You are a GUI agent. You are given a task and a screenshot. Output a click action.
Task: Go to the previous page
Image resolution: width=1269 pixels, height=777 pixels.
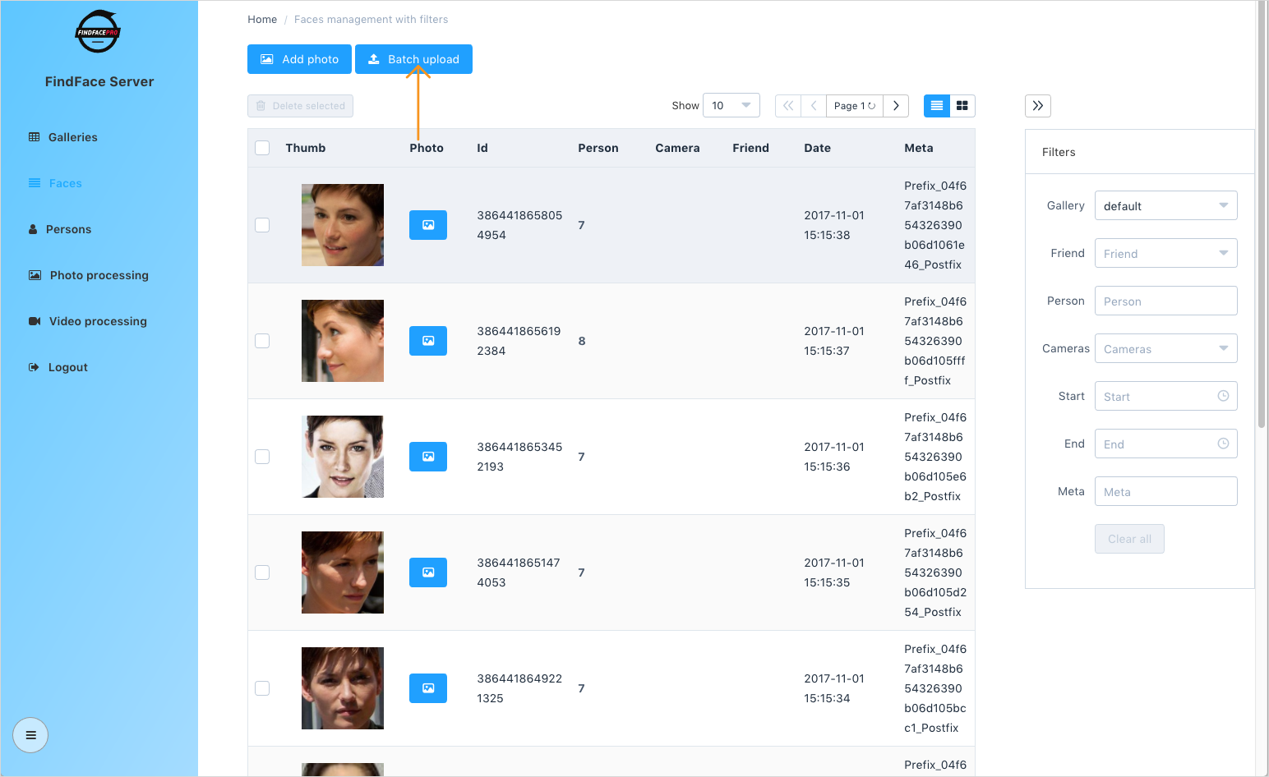click(814, 106)
